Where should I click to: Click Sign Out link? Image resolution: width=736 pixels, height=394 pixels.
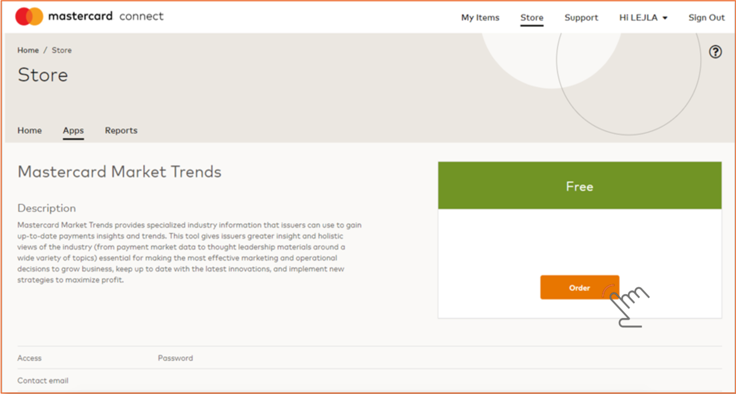point(706,17)
